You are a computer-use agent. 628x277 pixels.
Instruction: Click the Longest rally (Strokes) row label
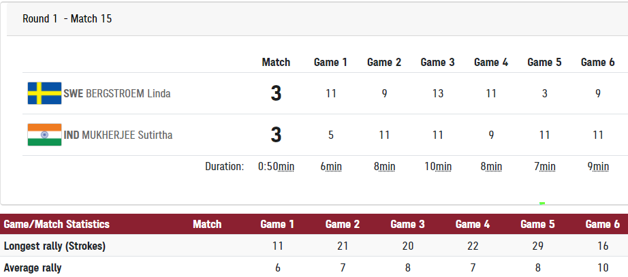click(54, 246)
